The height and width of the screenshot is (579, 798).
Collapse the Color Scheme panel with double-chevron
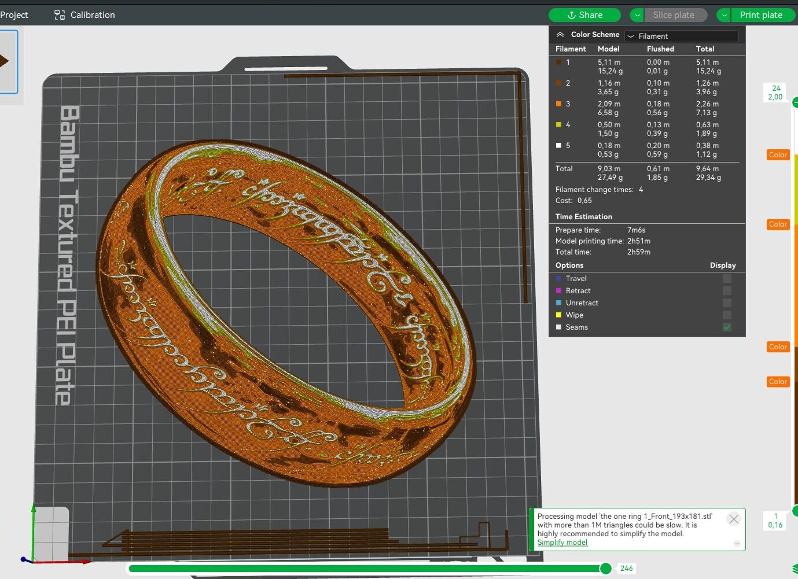560,34
